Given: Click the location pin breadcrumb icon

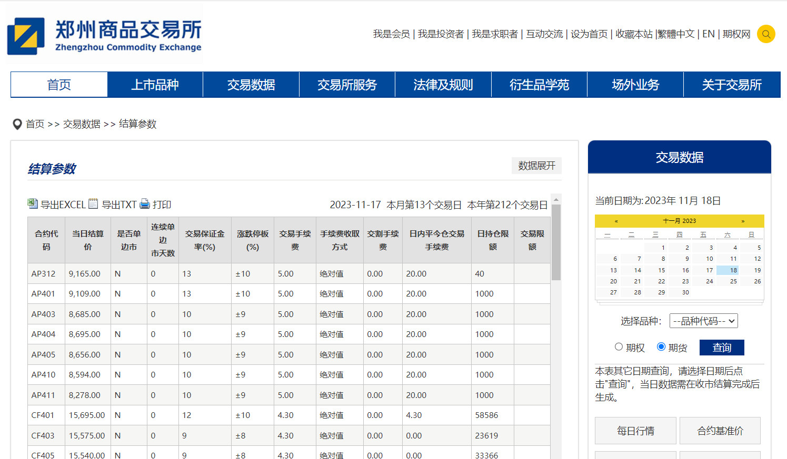Looking at the screenshot, I should (x=17, y=125).
